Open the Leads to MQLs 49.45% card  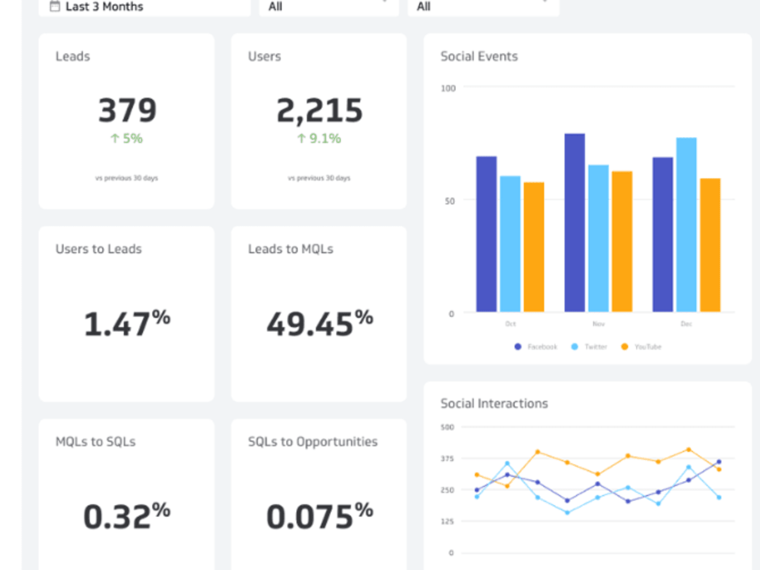319,314
